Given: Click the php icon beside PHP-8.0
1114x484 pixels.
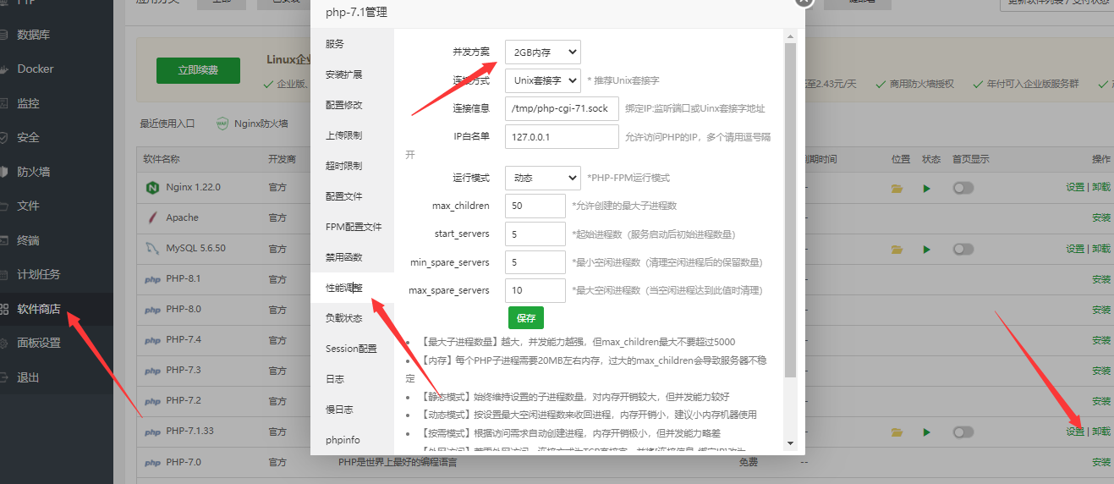Looking at the screenshot, I should 153,310.
